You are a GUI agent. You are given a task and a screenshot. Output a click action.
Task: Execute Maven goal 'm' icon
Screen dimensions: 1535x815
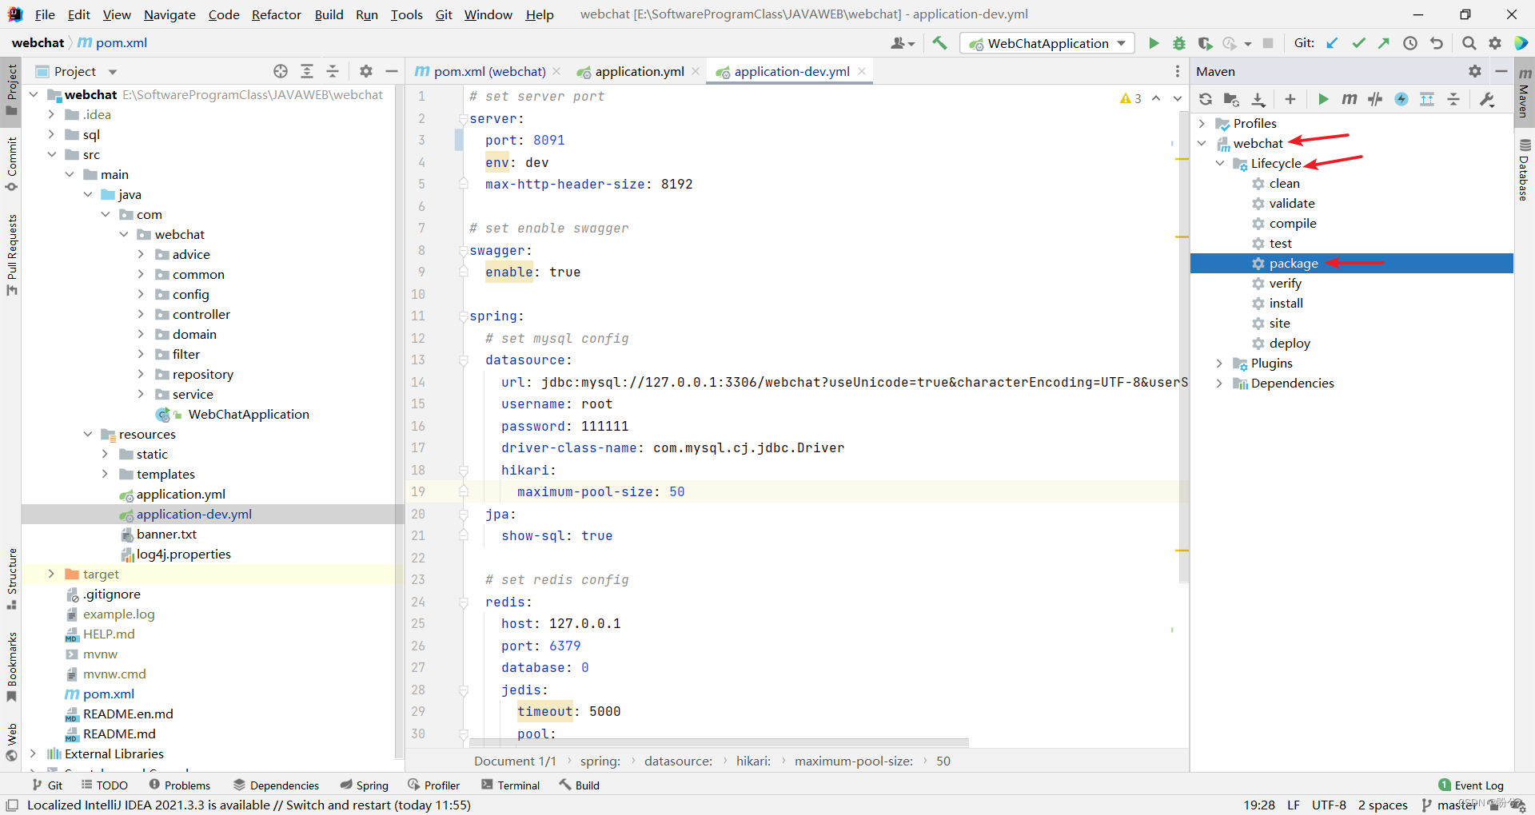pos(1350,99)
